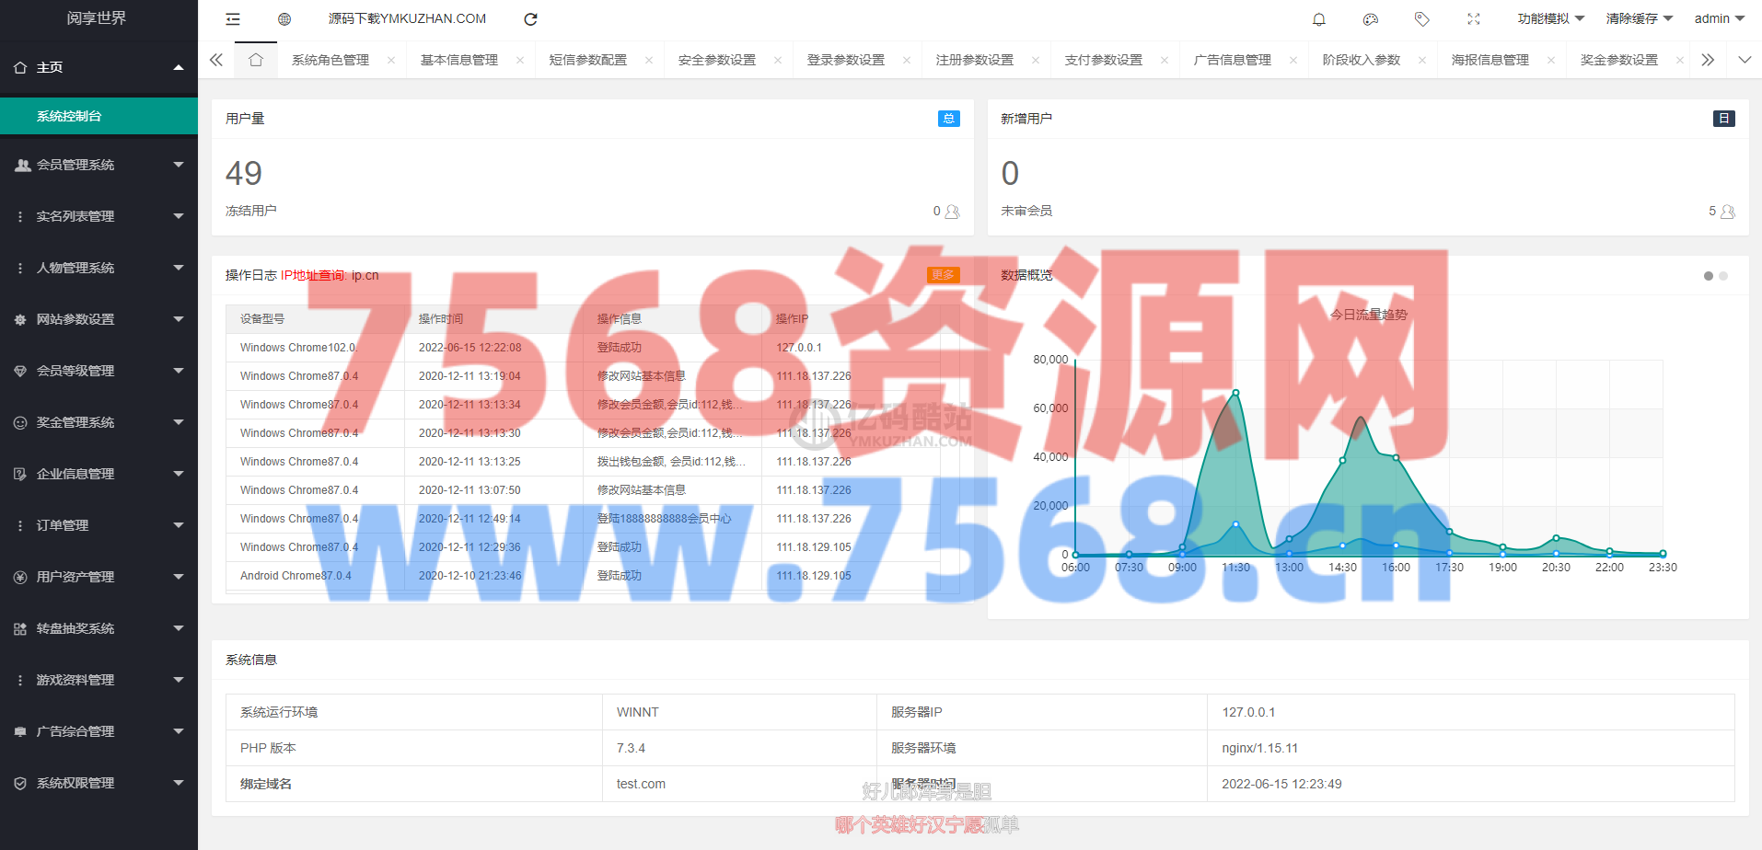Open the ip.cn address lookup link

pos(365,275)
